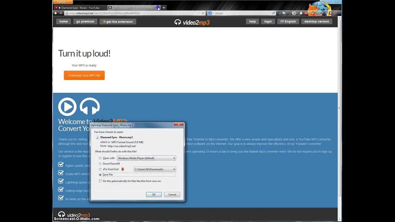Screen dimensions: 395x222
Task: Click Download your MP3 file button
Action: click(x=84, y=75)
